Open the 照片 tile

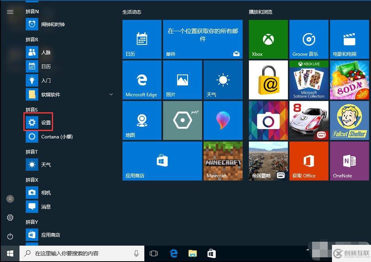(x=183, y=80)
